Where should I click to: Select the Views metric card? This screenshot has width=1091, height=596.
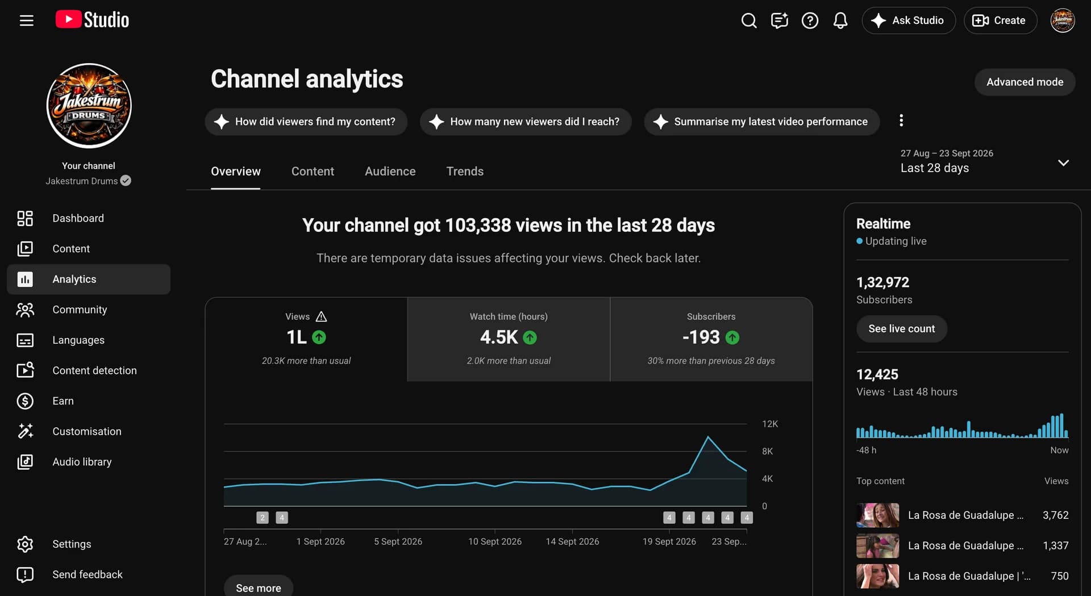[306, 339]
